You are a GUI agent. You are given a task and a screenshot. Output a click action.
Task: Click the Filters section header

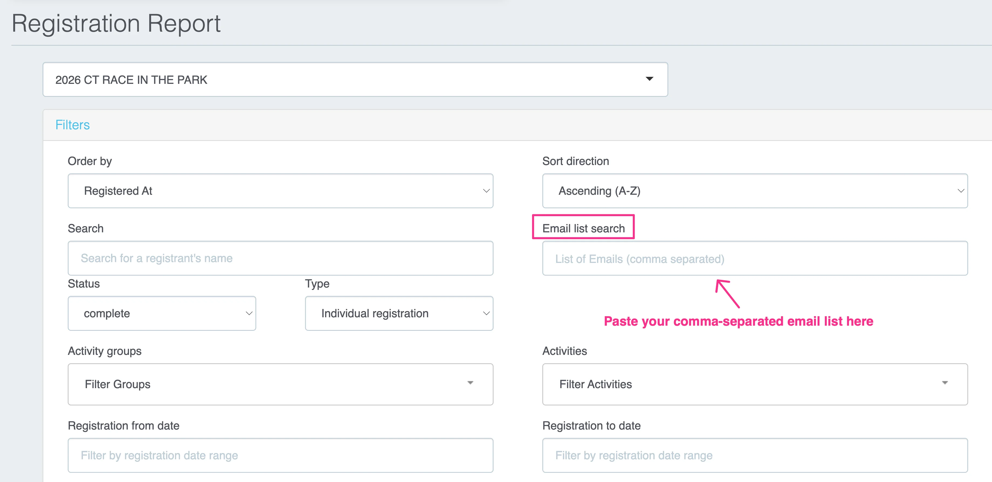click(72, 124)
